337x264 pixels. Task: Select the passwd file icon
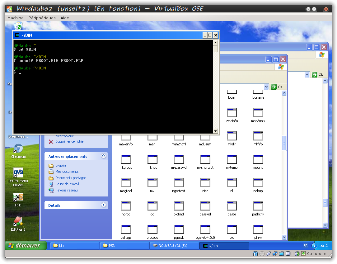[205, 207]
